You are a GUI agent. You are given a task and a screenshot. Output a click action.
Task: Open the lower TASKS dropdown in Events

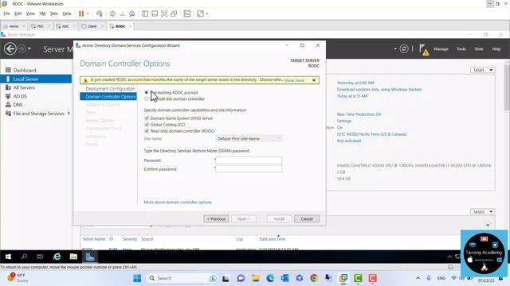[x=482, y=212]
